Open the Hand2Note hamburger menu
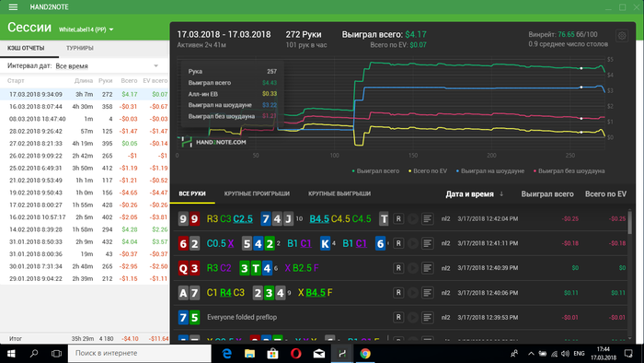644x363 pixels. pyautogui.click(x=13, y=7)
